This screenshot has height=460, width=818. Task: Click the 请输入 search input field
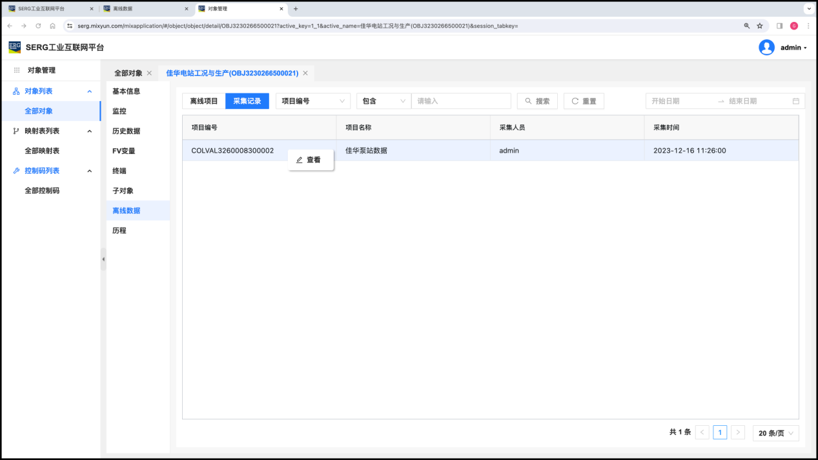click(461, 101)
